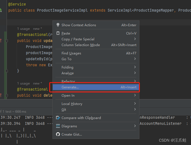Click the 39:30.247 INFO console log line
Image resolution: width=191 pixels, height=145 pixels.
(x=26, y=117)
